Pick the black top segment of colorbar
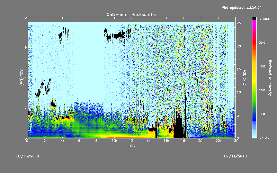 pyautogui.click(x=254, y=18)
